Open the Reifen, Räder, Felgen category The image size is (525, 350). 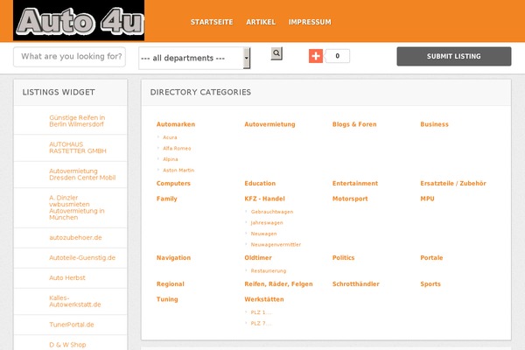point(278,284)
